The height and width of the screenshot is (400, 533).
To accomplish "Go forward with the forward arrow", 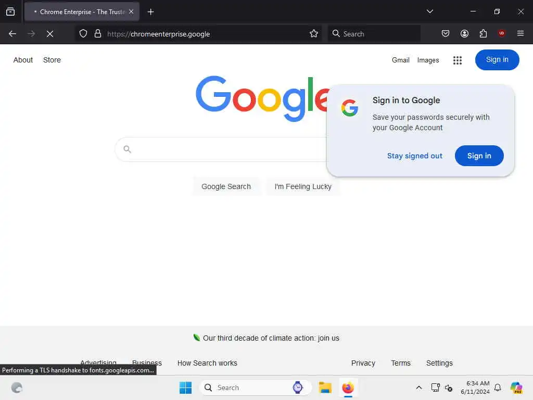I will coord(31,34).
